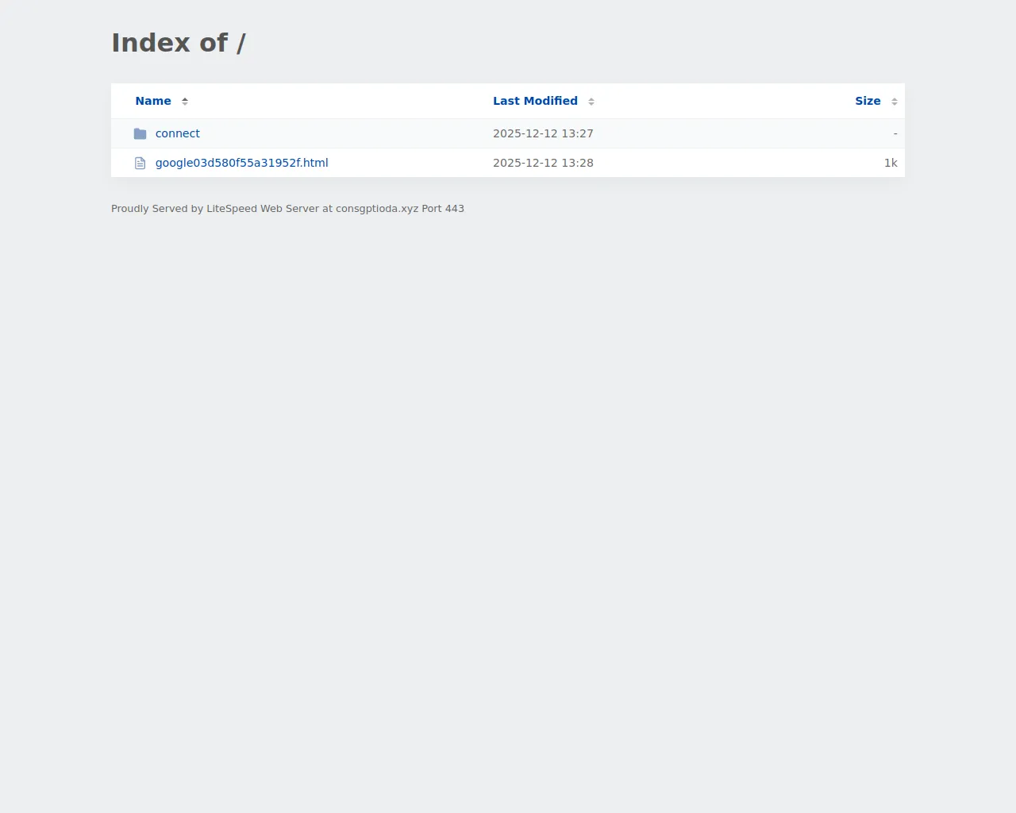The width and height of the screenshot is (1016, 813).
Task: Click the dash size value for connect
Action: click(x=895, y=133)
